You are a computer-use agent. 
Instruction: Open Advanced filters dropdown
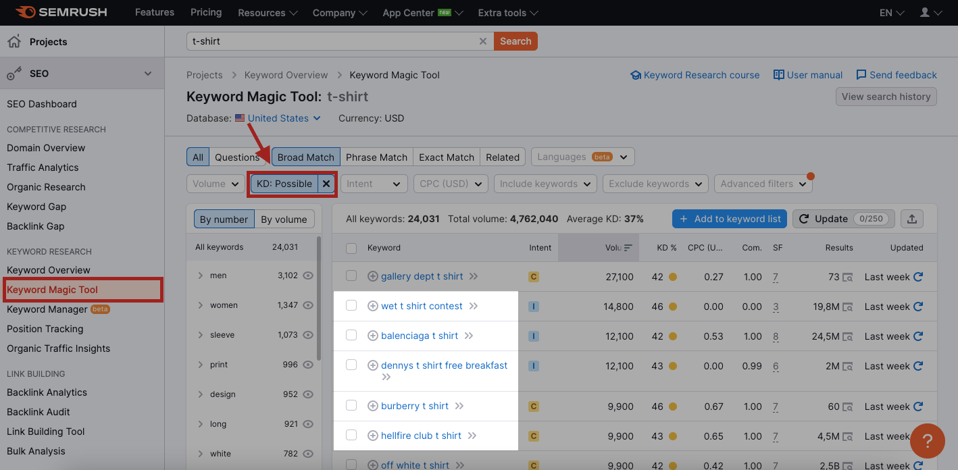pyautogui.click(x=763, y=184)
